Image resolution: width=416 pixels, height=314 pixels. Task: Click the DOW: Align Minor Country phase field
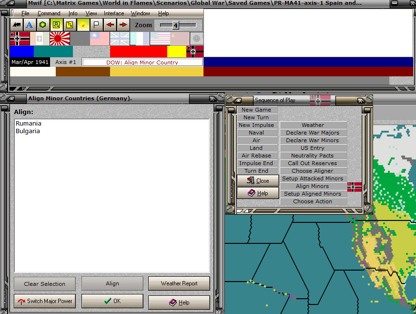[142, 62]
